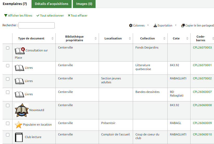Screen dimensions: 214x144
Task: Open barcode link CPL26070002
Action: [202, 78]
